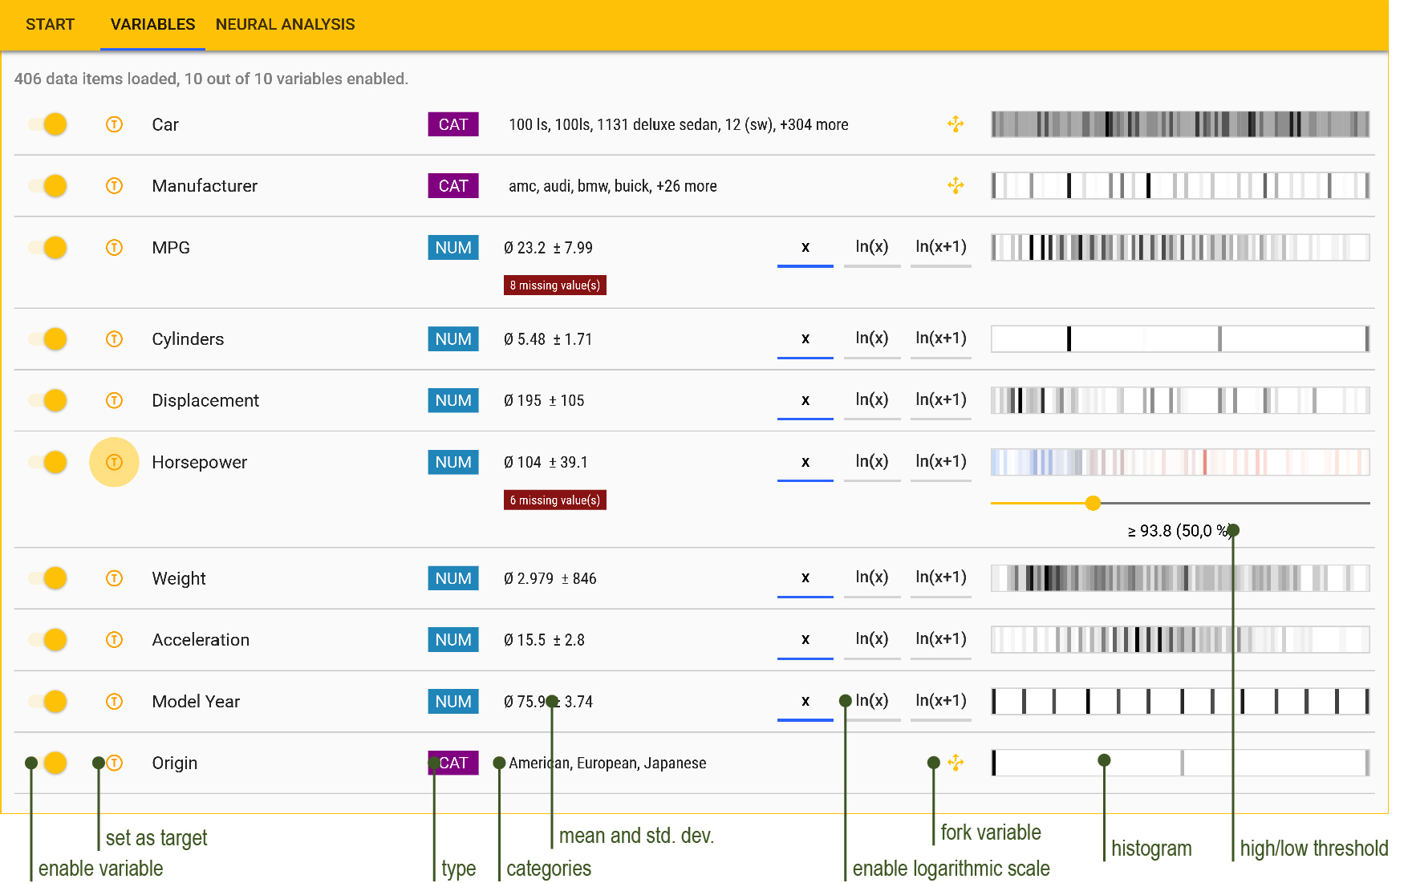This screenshot has width=1408, height=883.
Task: Click NUM type badge for Acceleration
Action: (453, 640)
